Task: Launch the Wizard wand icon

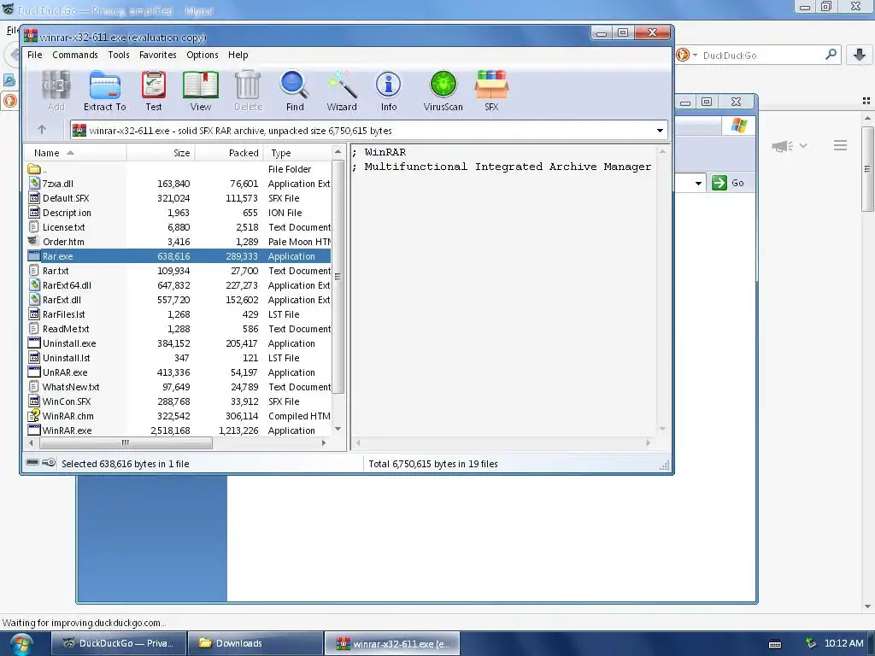Action: 342,85
